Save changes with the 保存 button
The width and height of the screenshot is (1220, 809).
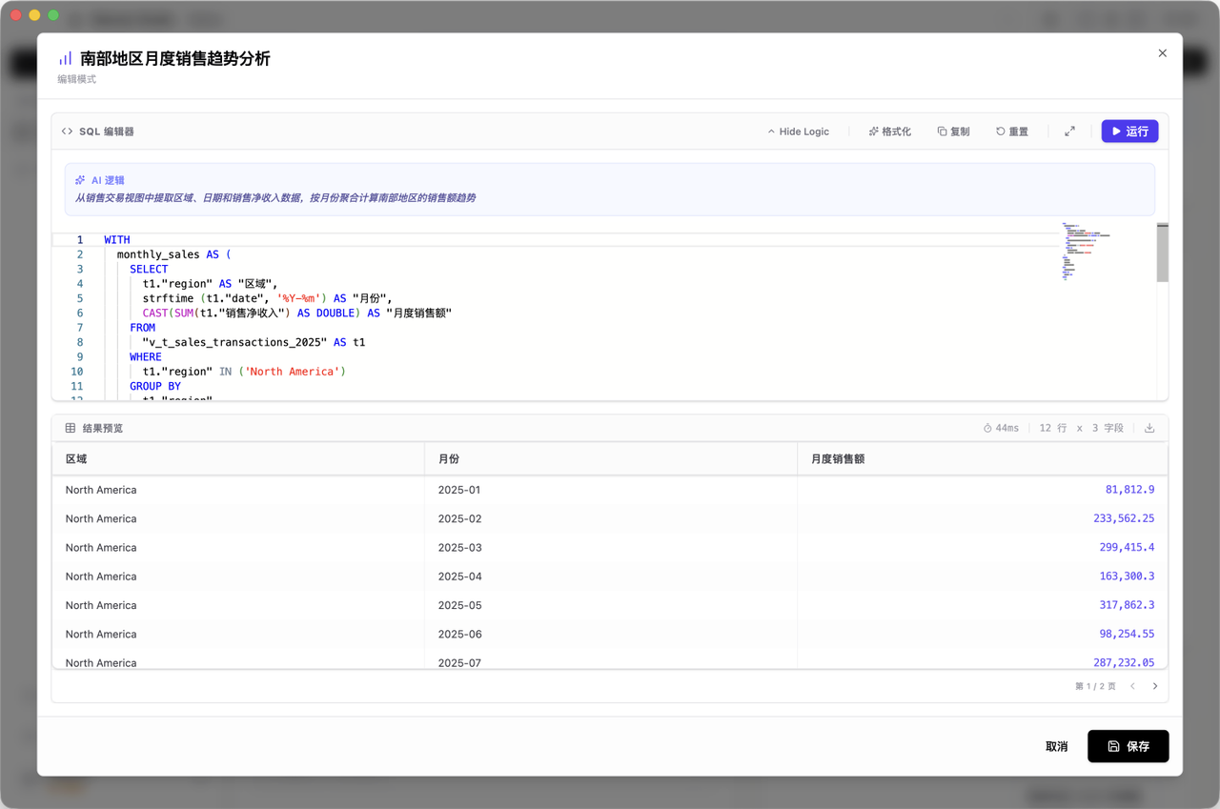[x=1128, y=746]
